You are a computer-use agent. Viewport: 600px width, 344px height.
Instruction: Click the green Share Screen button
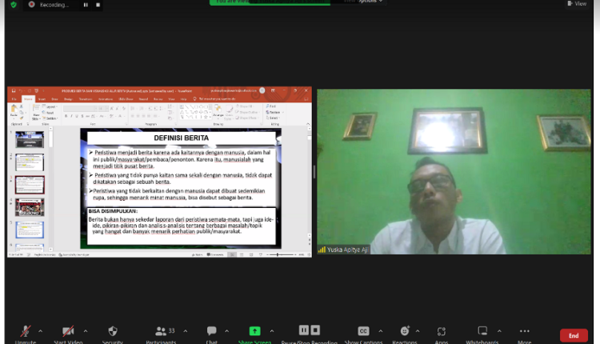(254, 334)
